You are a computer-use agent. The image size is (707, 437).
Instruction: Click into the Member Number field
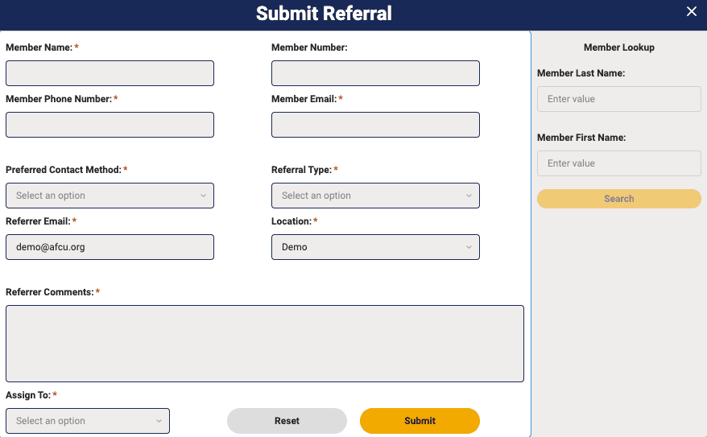point(375,73)
